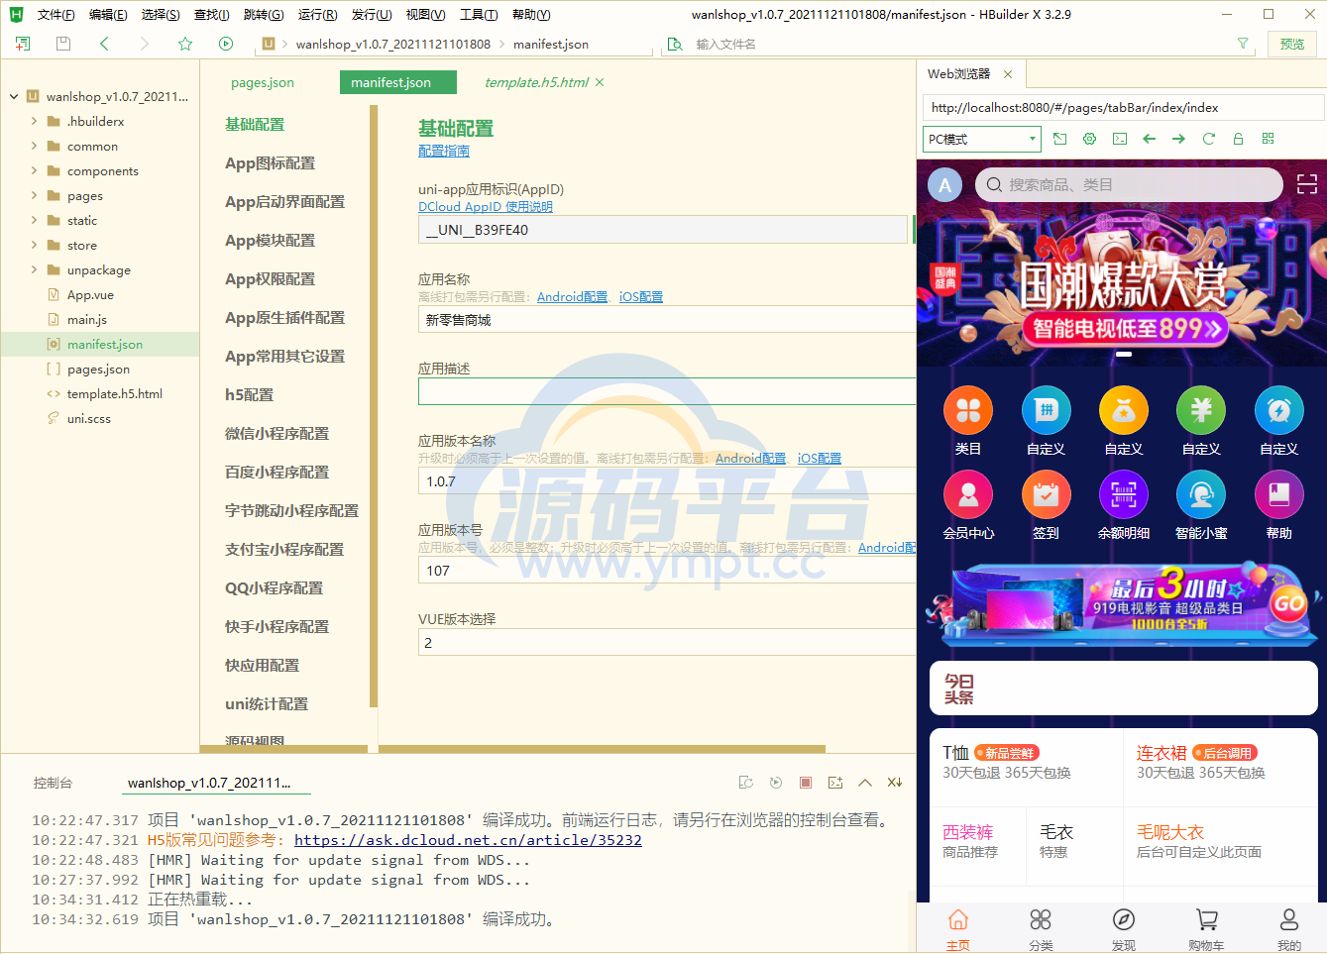Go back with the toolbar left arrow
The height and width of the screenshot is (954, 1327).
(104, 44)
